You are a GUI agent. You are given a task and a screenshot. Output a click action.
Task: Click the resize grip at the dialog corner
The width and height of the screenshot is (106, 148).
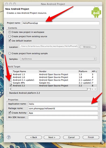point(101,141)
